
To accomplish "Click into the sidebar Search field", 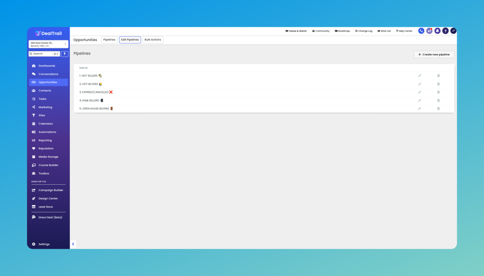I will pos(44,54).
